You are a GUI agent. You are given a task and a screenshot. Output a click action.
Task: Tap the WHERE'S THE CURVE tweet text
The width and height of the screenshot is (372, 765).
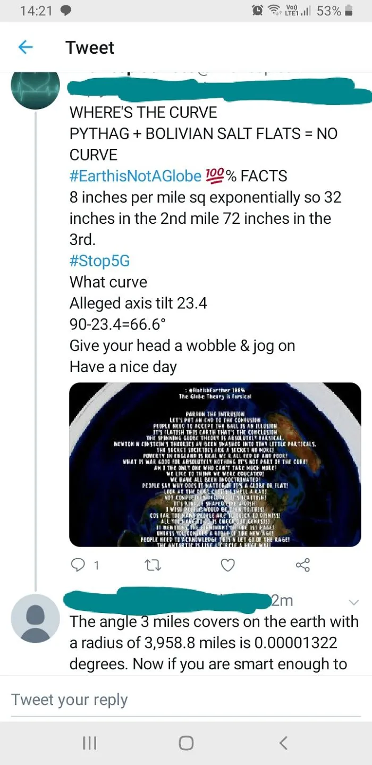point(143,113)
